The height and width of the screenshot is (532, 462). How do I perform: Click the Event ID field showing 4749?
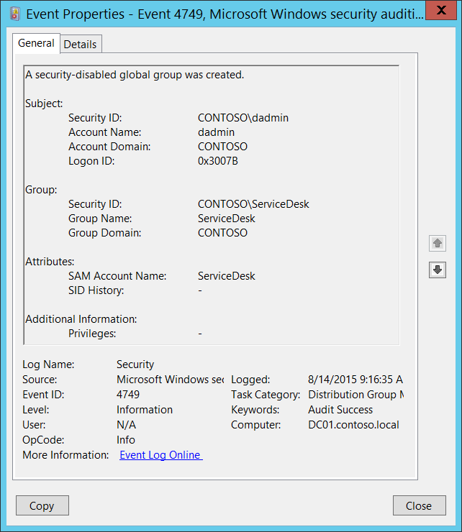click(128, 395)
